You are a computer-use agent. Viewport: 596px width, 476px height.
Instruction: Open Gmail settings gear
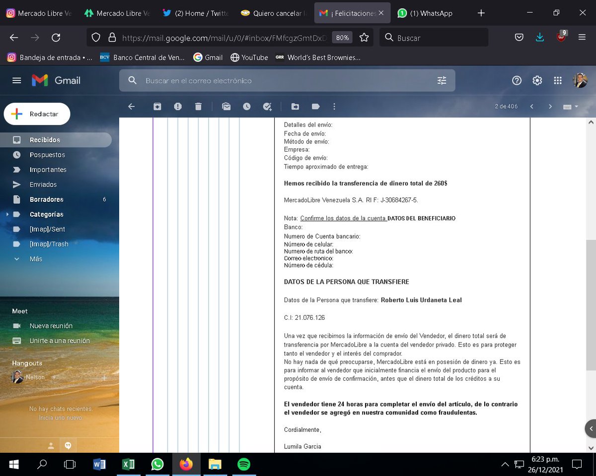[537, 80]
